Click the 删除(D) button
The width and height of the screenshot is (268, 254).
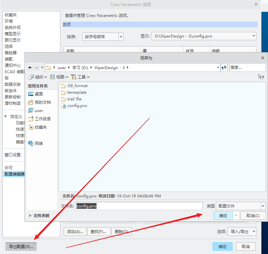point(121,232)
